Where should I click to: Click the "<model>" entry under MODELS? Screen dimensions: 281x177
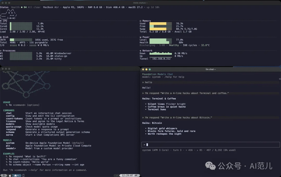click(x=11, y=148)
